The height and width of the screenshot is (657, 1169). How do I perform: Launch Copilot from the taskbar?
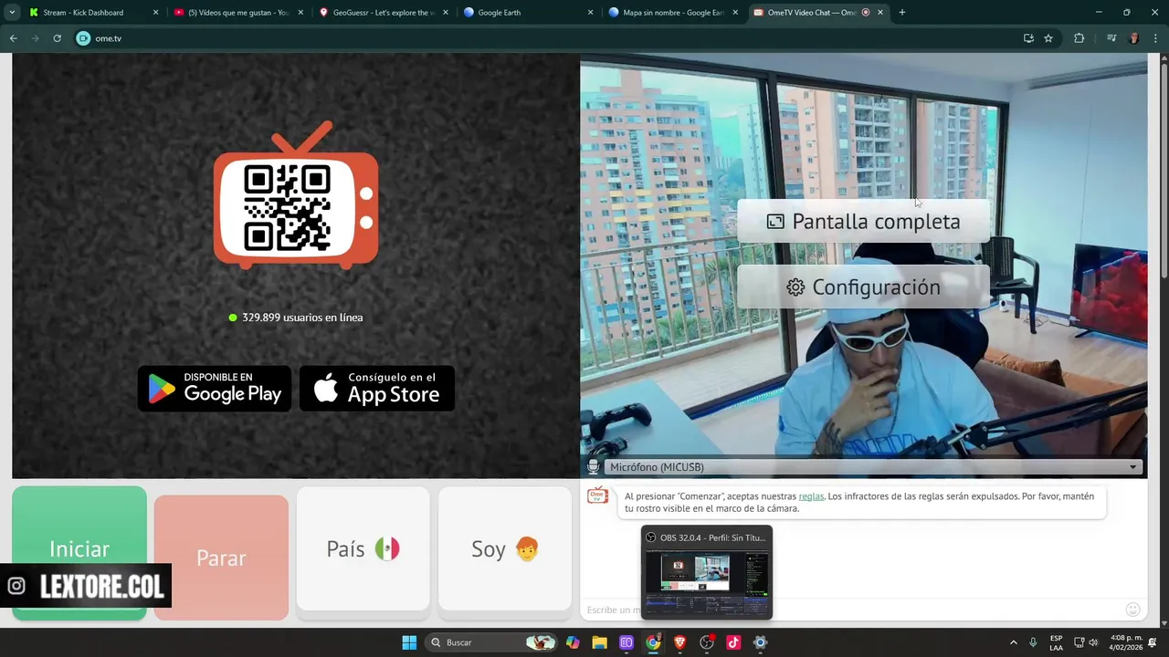(573, 642)
